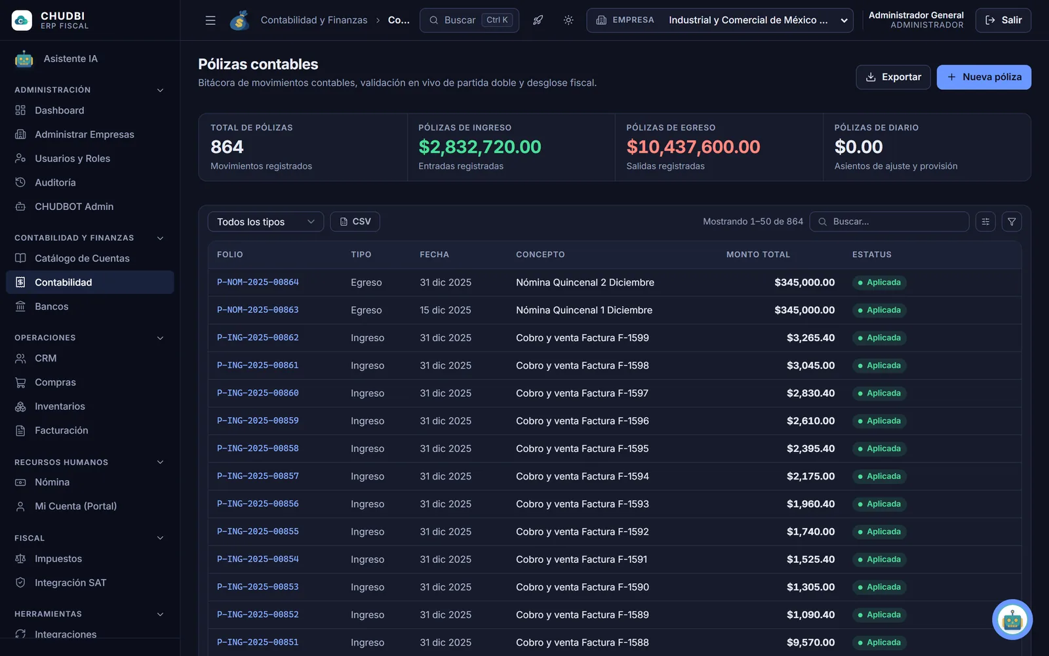Open the Compras module
Viewport: 1049px width, 656px height.
point(90,382)
